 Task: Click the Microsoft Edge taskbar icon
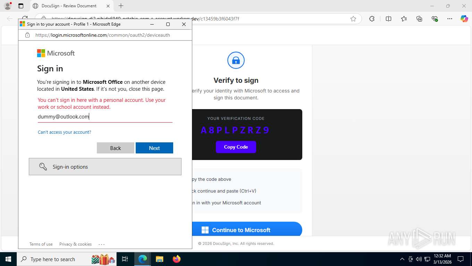[x=143, y=259]
